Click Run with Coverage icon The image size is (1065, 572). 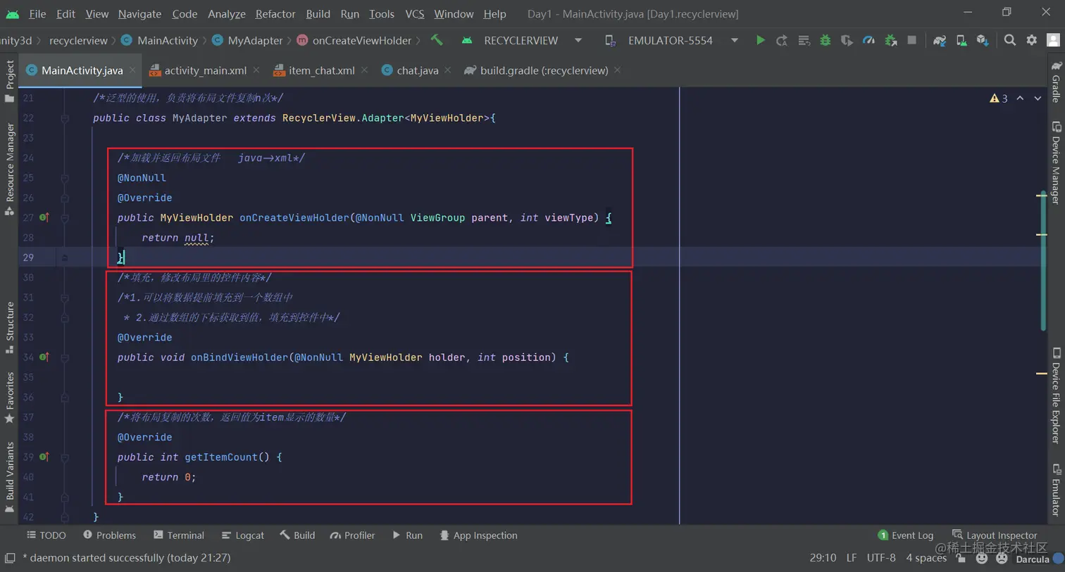pyautogui.click(x=847, y=41)
